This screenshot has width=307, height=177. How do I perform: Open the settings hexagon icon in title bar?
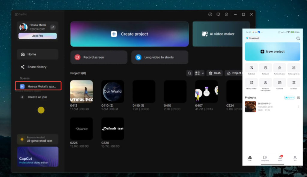pyautogui.click(x=226, y=14)
